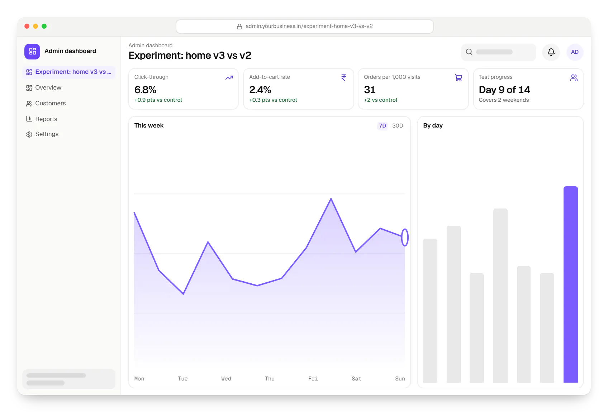This screenshot has width=608, height=412.
Task: Click the Overview grid icon in sidebar
Action: (x=29, y=88)
